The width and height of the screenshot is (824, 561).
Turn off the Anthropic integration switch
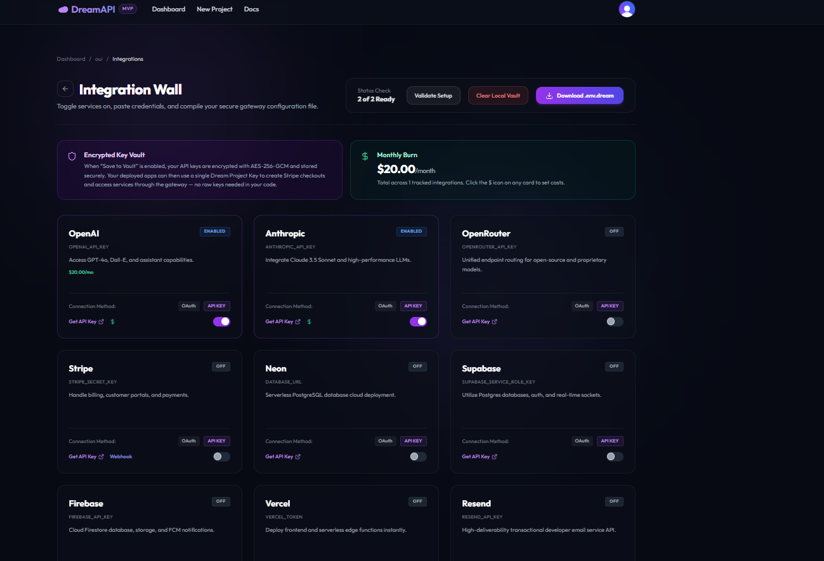(418, 321)
